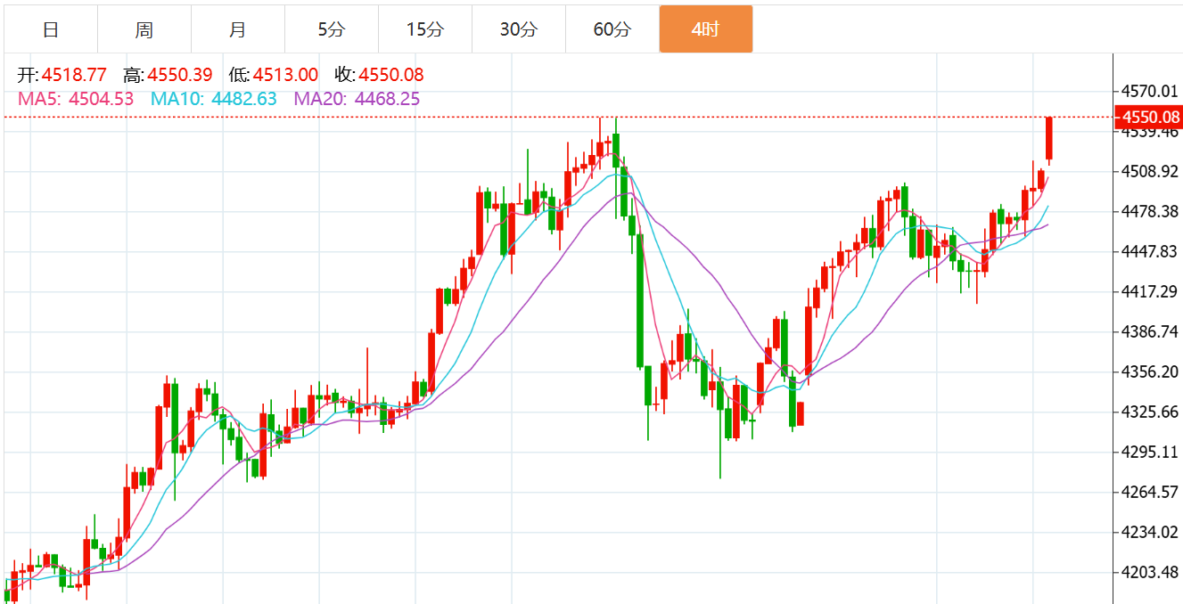The image size is (1183, 604).
Task: Select the 周 weekly chart tab
Action: coord(144,29)
